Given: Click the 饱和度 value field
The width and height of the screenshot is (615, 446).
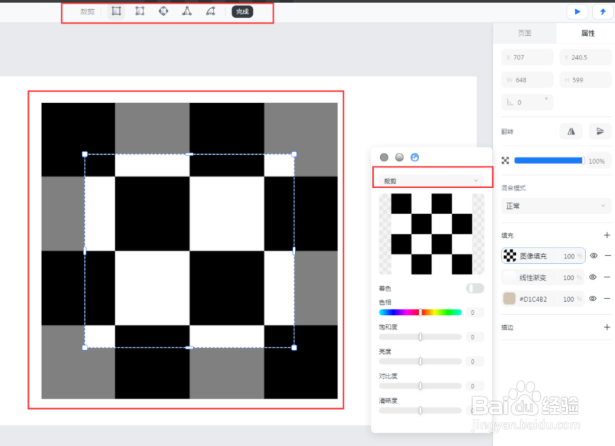Looking at the screenshot, I should tap(475, 337).
